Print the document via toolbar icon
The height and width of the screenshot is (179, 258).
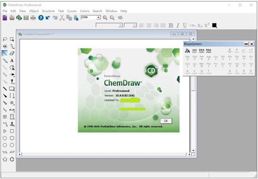[33, 17]
